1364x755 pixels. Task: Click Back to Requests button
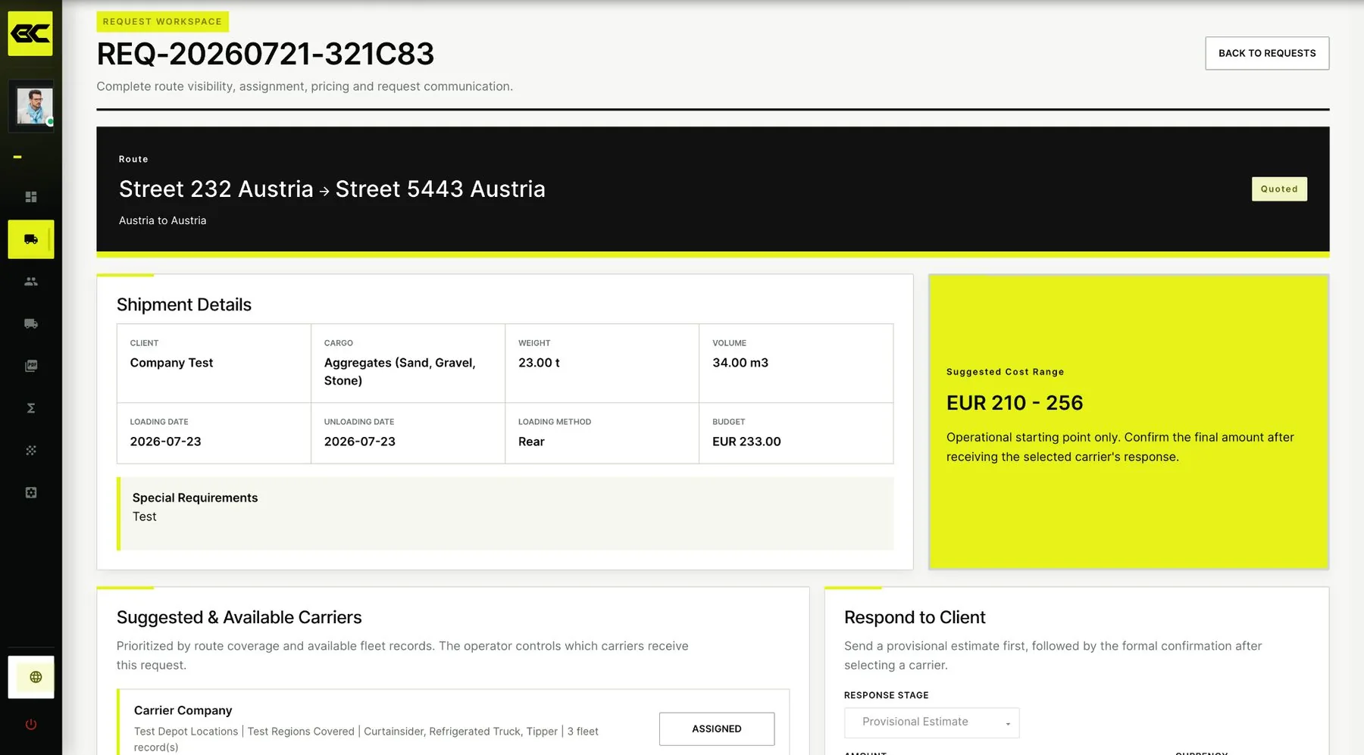pos(1267,53)
